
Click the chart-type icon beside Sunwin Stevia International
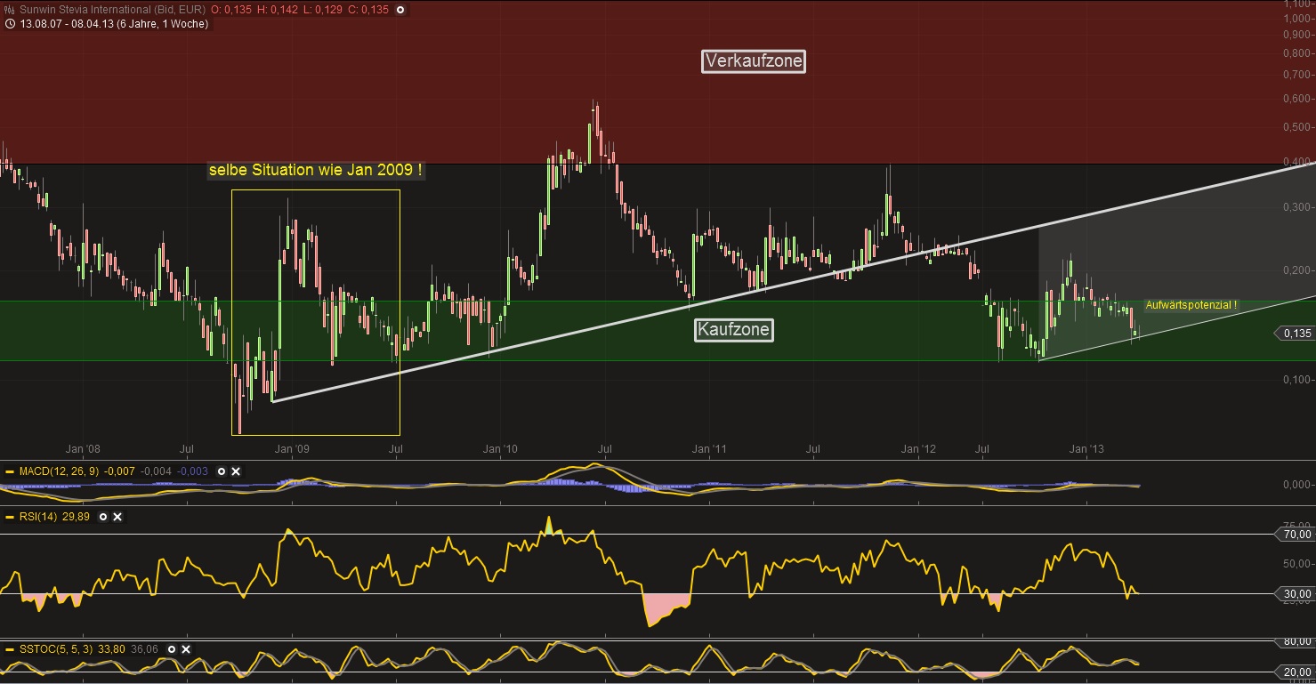click(x=9, y=10)
